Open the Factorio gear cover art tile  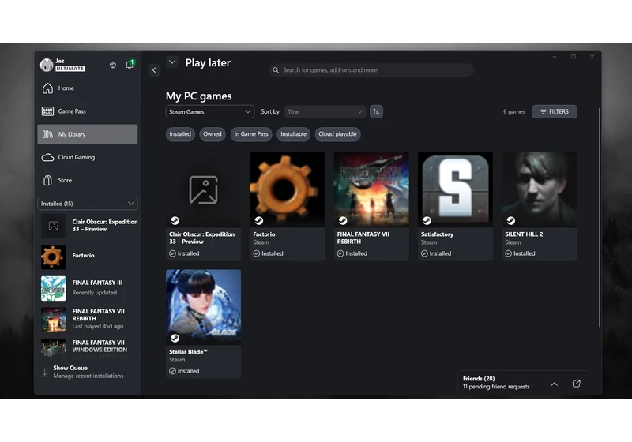tap(287, 189)
